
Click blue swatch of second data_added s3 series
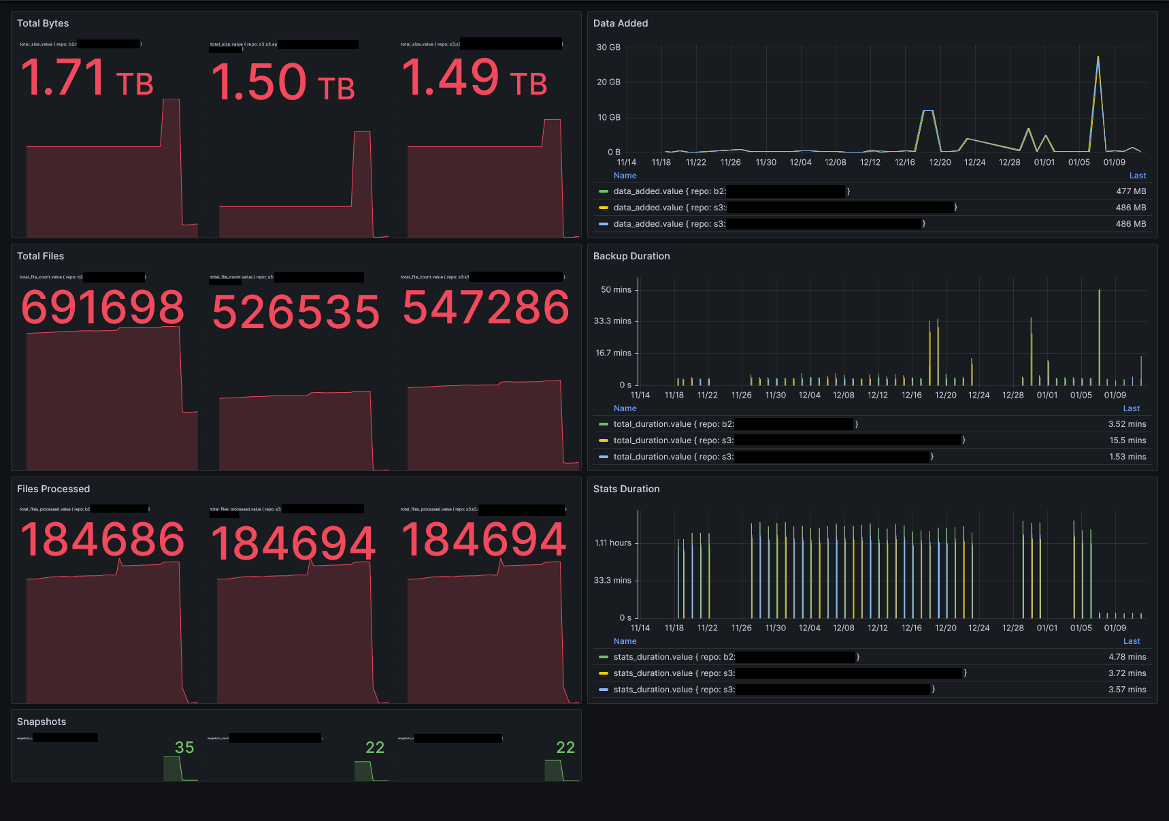tap(603, 224)
